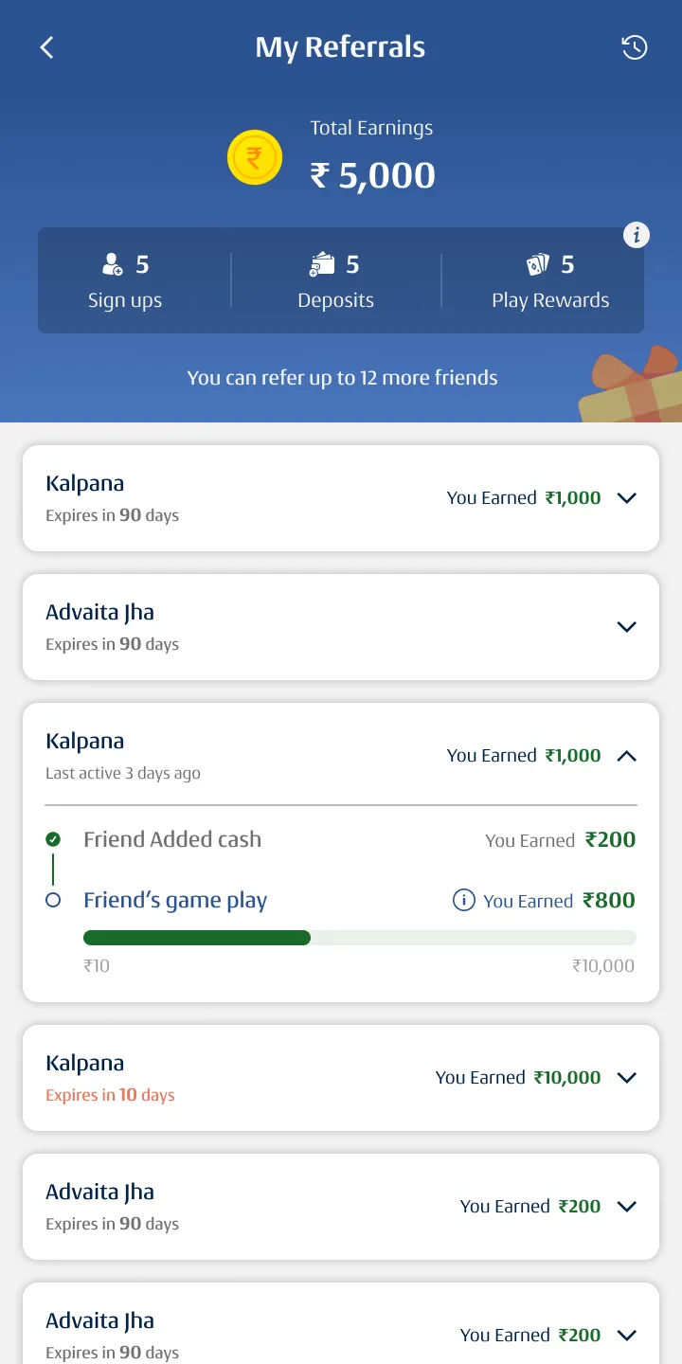Tap green check beside Friend Added cash
This screenshot has height=1364, width=682.
[53, 839]
